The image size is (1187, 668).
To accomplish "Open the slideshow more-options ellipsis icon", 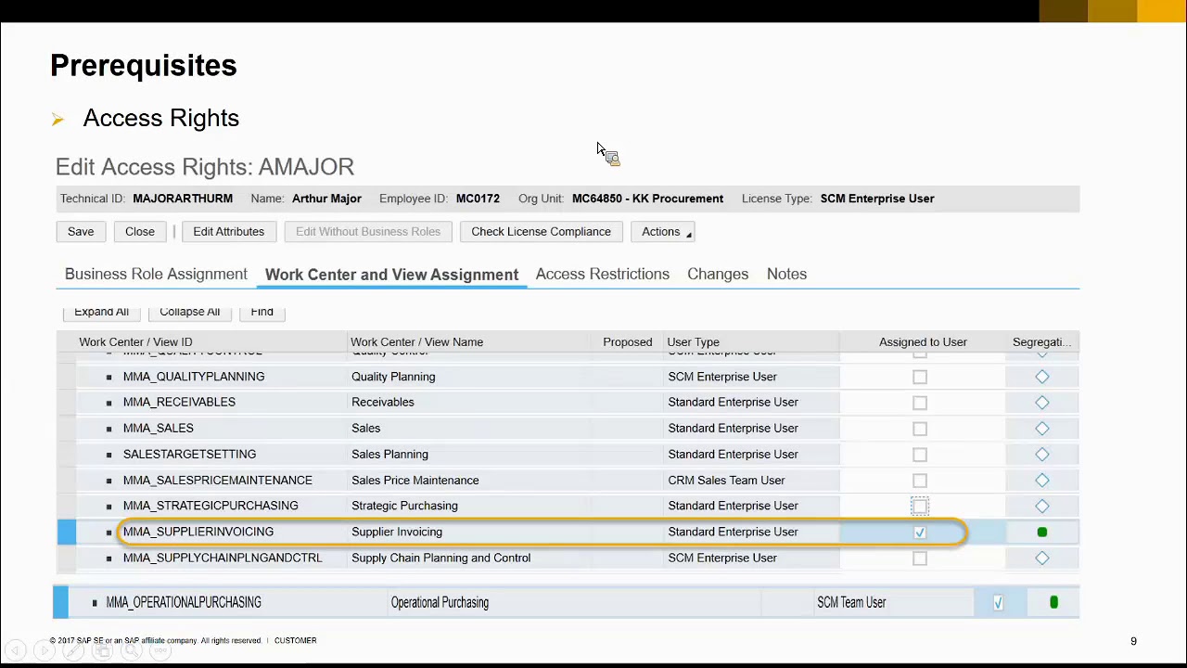I will (160, 650).
